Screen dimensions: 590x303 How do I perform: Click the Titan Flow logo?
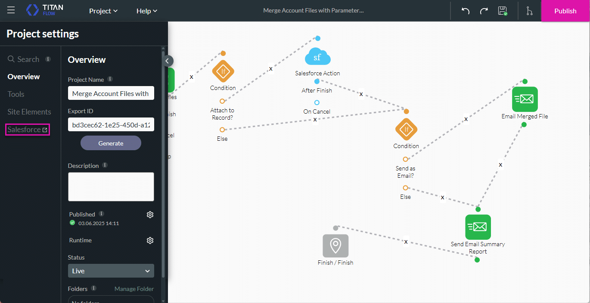click(45, 10)
